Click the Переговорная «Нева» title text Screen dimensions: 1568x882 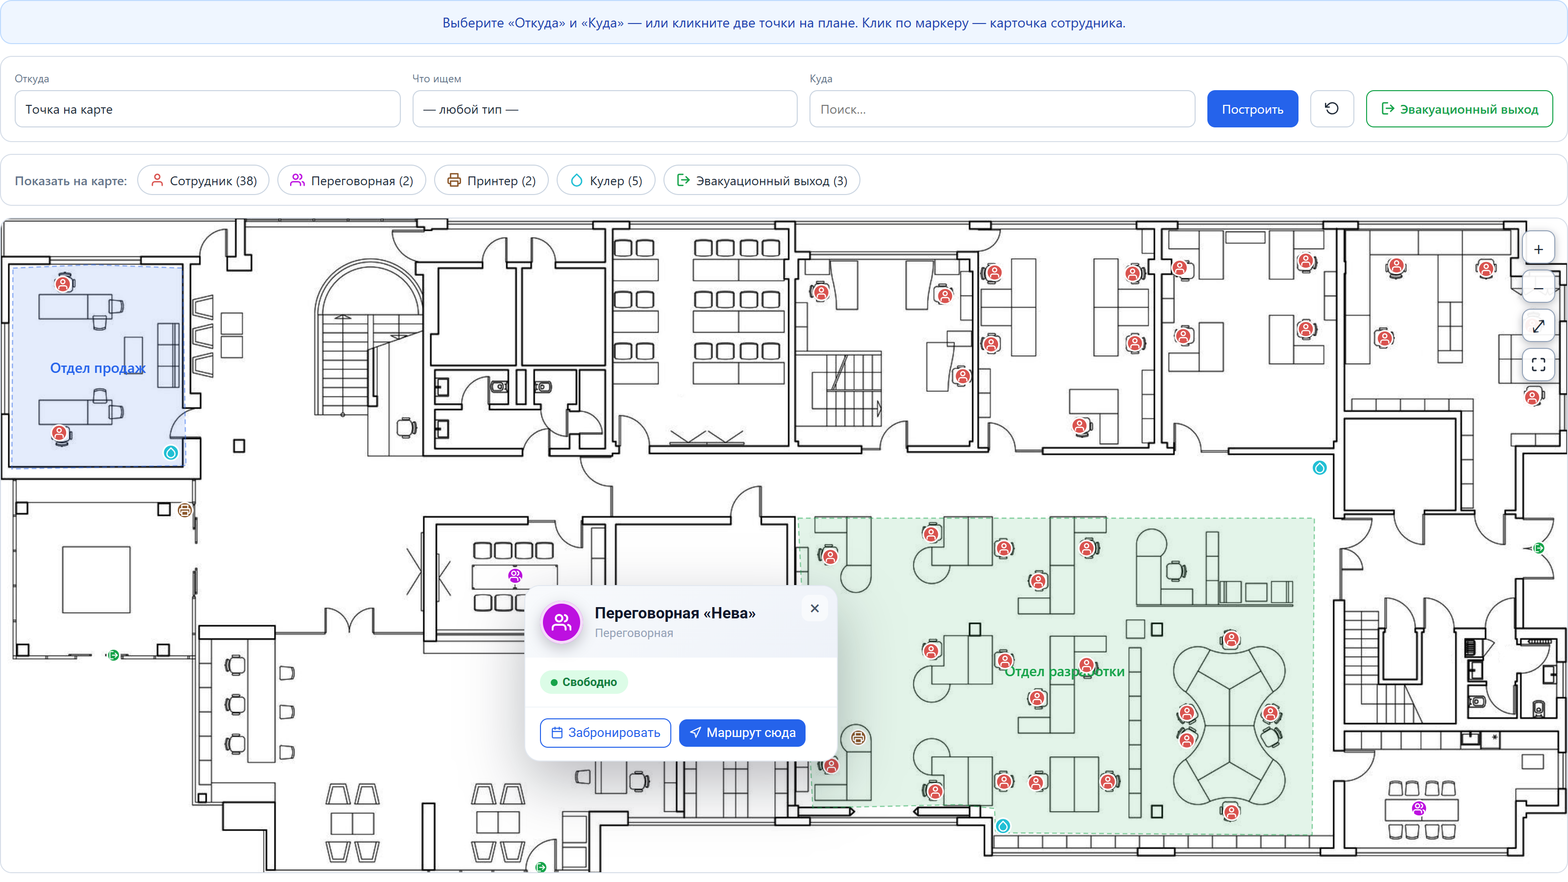(x=675, y=613)
